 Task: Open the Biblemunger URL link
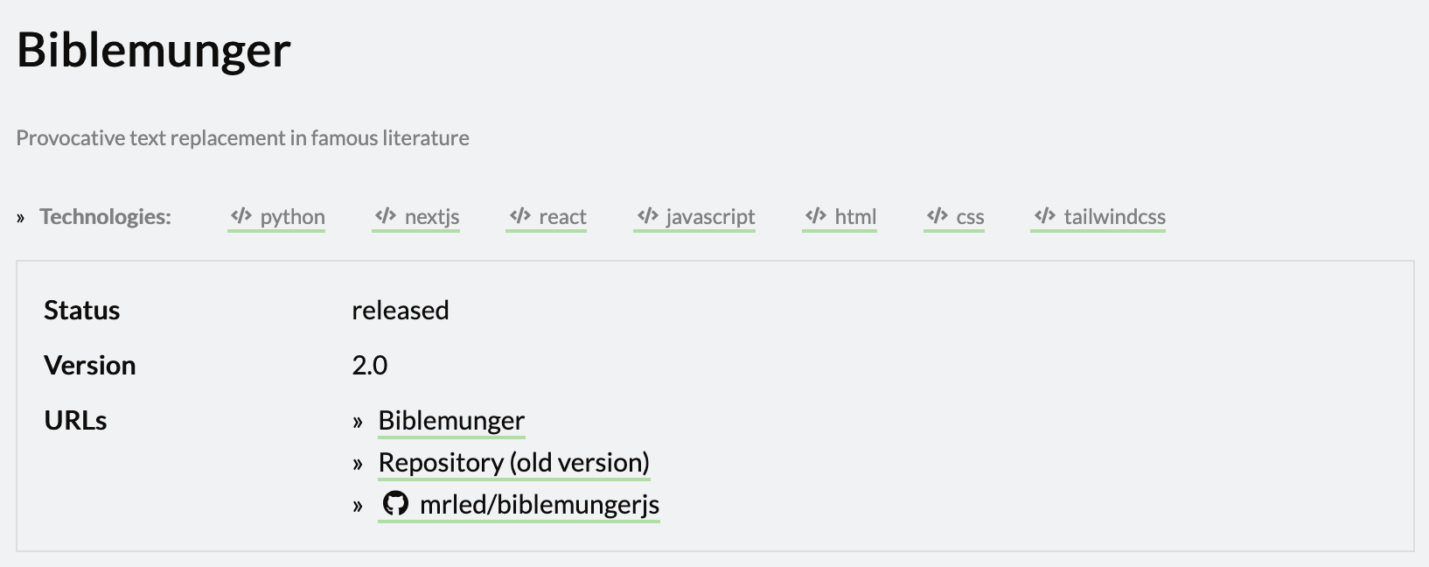pyautogui.click(x=451, y=421)
